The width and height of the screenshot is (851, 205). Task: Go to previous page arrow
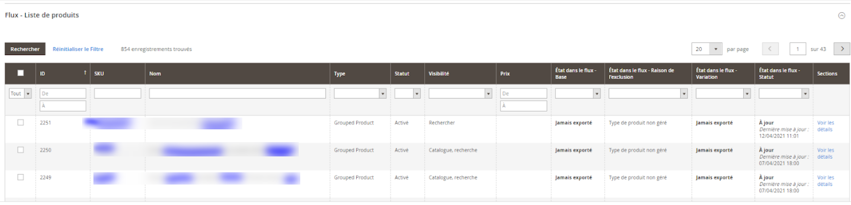pyautogui.click(x=770, y=49)
